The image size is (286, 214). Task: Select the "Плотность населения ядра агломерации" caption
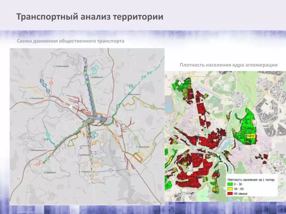point(229,65)
